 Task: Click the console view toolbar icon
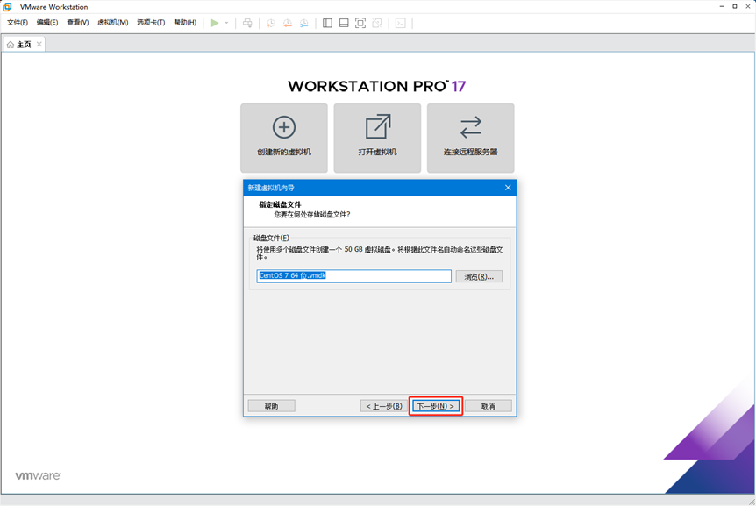(x=400, y=23)
